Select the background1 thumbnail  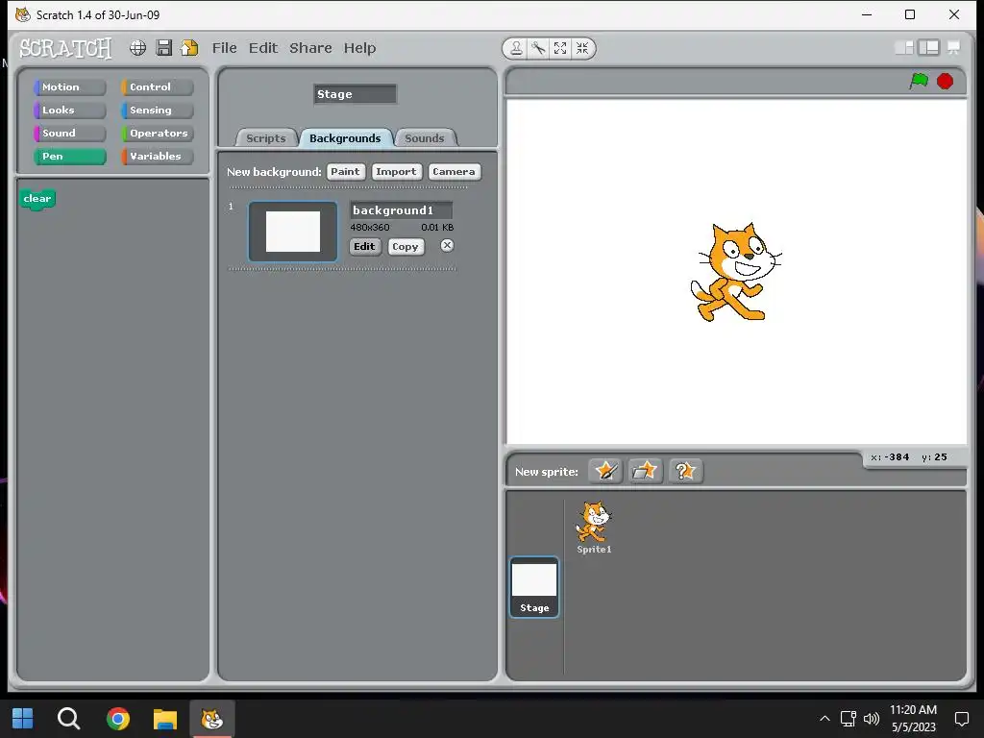tap(293, 232)
